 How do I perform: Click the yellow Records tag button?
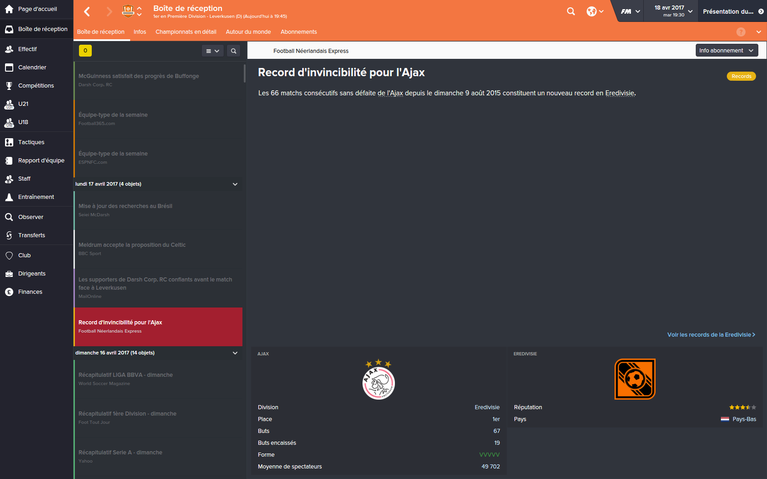click(x=741, y=76)
